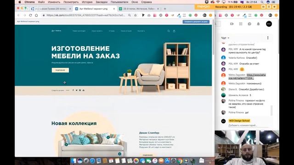The height and width of the screenshot is (165, 294).
Task: Open Finder from the Dock
Action: pos(73,160)
